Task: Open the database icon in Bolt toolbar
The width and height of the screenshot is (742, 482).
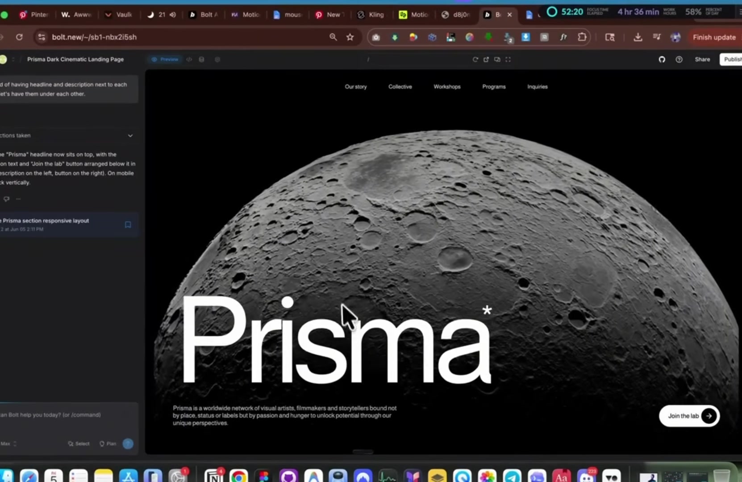Action: tap(202, 59)
